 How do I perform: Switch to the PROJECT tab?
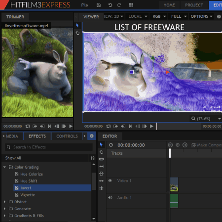[x=194, y=5]
